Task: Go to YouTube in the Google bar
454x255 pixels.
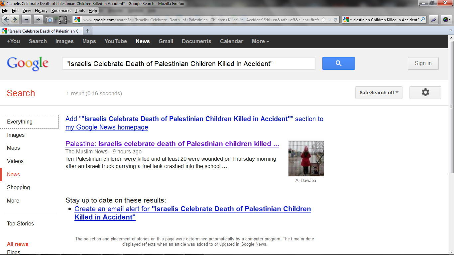Action: coord(116,41)
